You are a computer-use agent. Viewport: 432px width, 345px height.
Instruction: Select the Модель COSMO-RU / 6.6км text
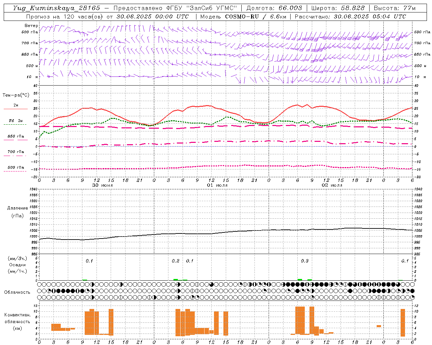point(243,17)
